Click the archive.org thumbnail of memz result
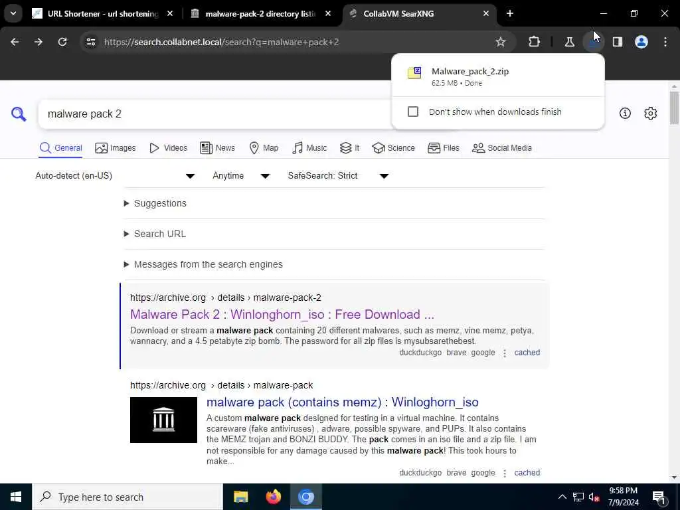680x510 pixels. click(163, 420)
